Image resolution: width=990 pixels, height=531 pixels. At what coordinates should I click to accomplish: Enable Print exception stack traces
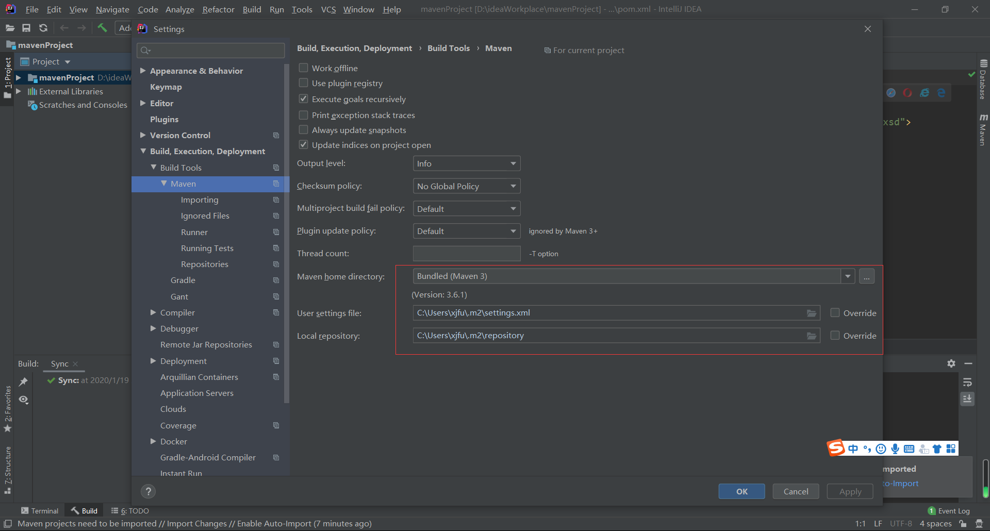304,115
